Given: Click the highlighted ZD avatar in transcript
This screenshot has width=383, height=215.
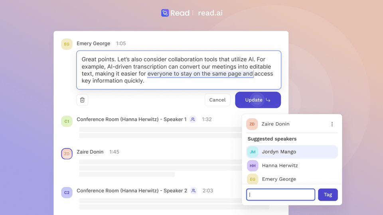Looking at the screenshot, I should 67,154.
